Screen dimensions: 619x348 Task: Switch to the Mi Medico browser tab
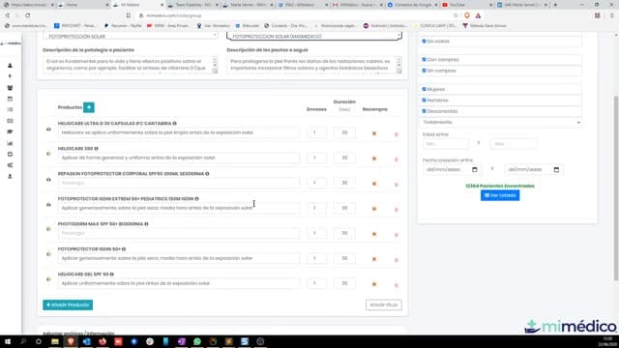137,5
